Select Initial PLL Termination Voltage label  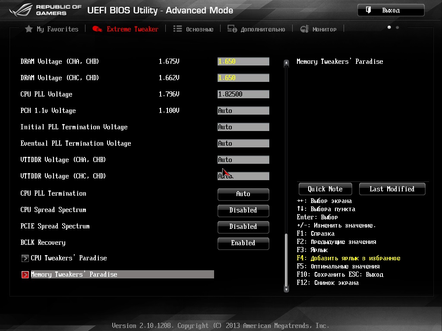[x=74, y=127]
